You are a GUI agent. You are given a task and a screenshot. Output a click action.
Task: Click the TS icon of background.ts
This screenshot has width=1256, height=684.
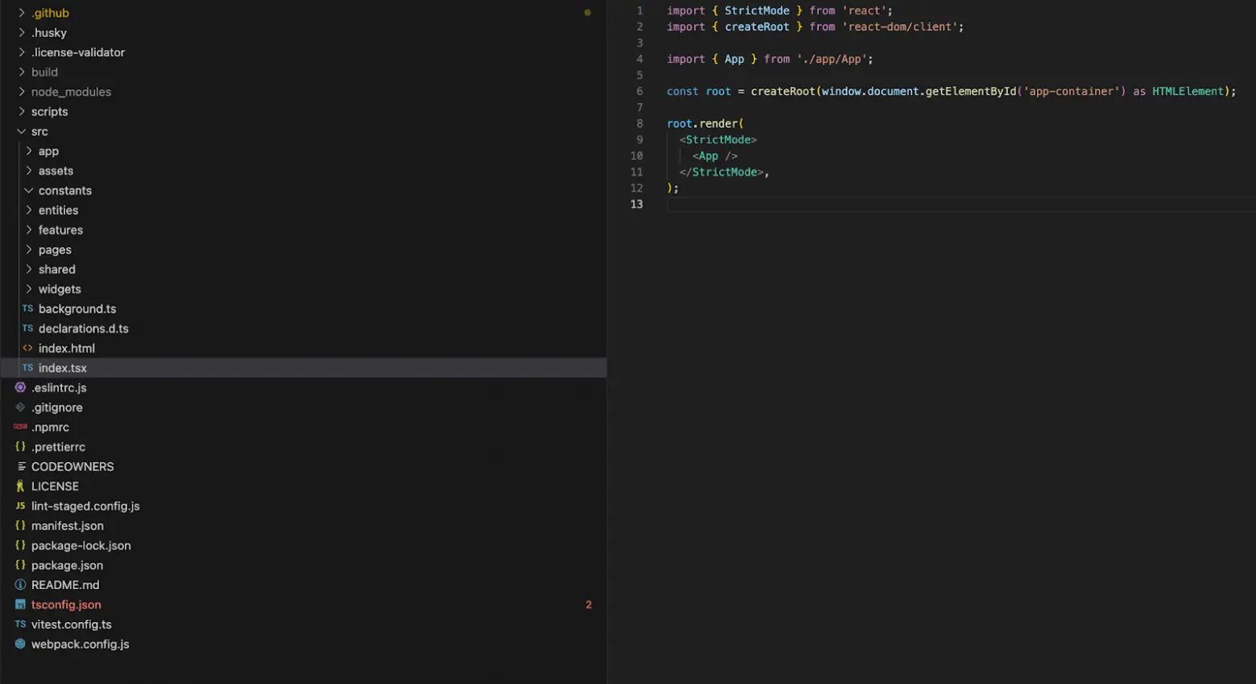27,308
